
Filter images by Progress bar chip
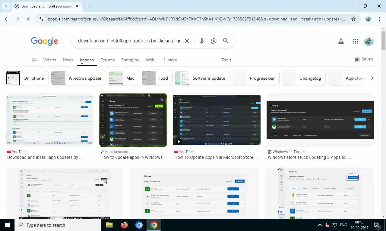[256, 78]
